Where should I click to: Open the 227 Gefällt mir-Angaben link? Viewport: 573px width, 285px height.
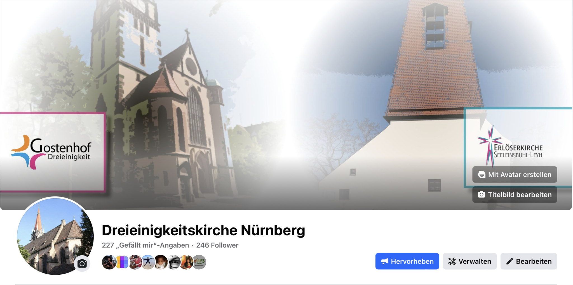point(145,245)
